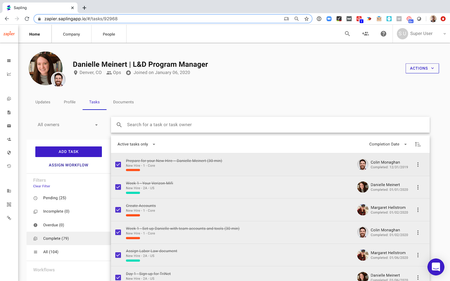This screenshot has width=450, height=281.
Task: Expand the All owners dropdown
Action: [x=67, y=125]
